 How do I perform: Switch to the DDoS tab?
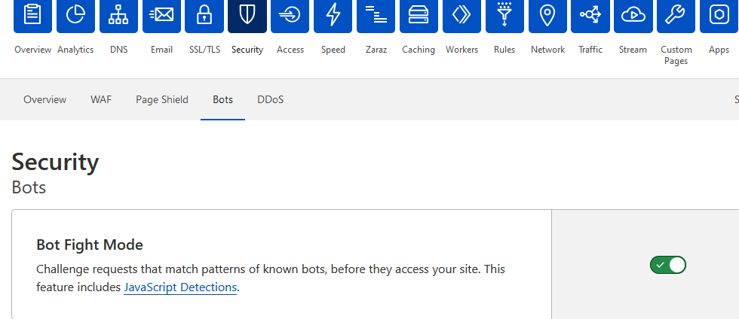(x=270, y=99)
